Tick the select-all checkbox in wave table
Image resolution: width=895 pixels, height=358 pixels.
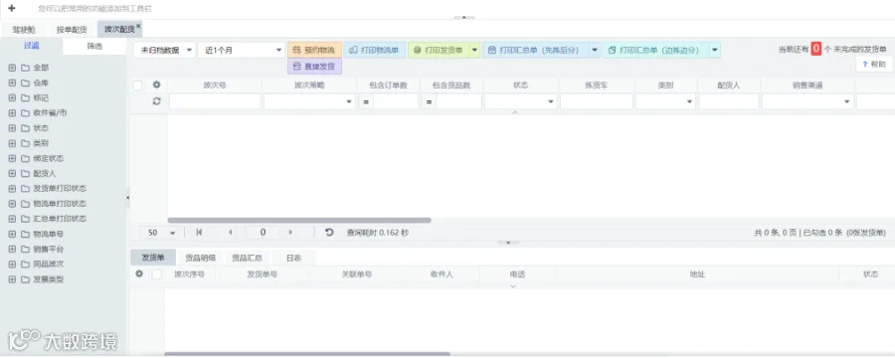coord(137,86)
